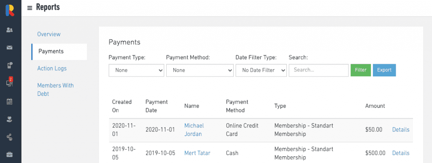Open the briefcase icon in the sidebar

coord(10,155)
